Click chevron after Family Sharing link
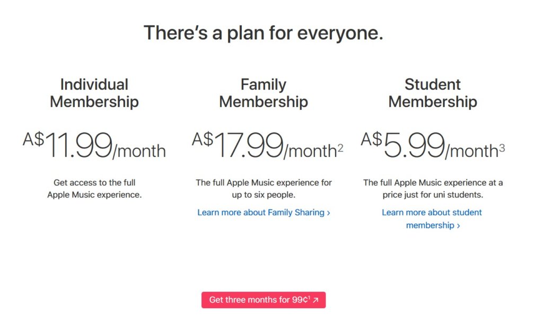 tap(329, 213)
